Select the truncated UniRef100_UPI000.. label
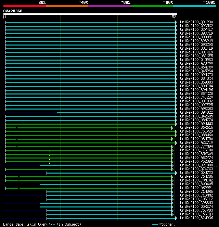This screenshot has height=227, width=219. tap(198, 165)
